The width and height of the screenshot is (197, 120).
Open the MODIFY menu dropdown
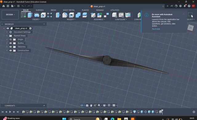71,19
